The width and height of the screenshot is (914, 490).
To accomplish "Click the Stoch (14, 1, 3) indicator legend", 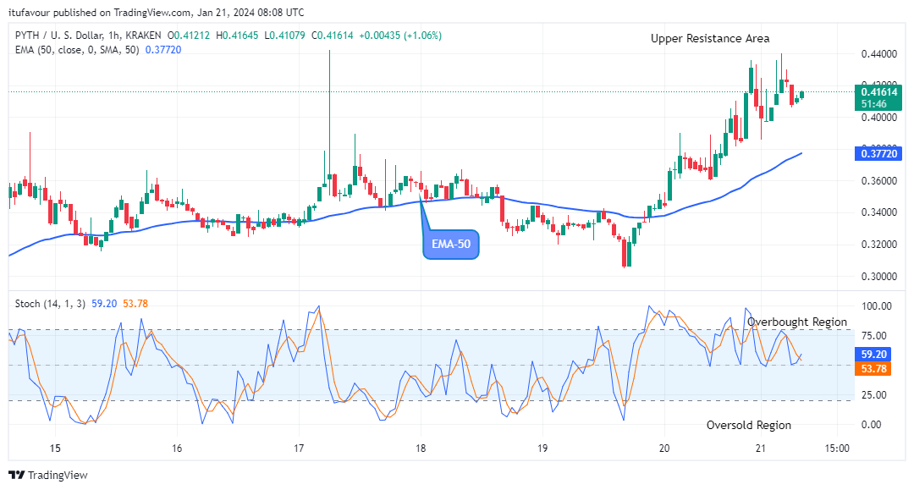I will pos(50,304).
